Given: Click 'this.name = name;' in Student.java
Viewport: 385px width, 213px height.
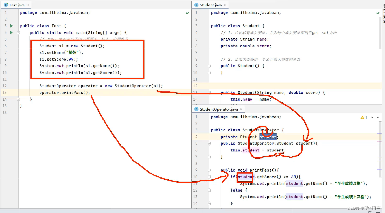Looking at the screenshot, I should pyautogui.click(x=251, y=99).
